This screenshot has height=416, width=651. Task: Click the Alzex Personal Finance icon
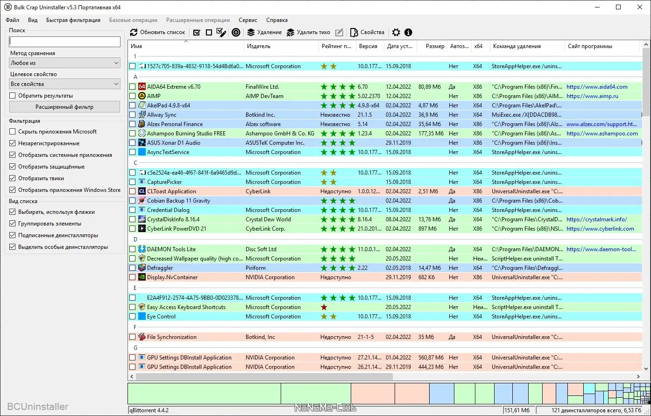pyautogui.click(x=142, y=124)
